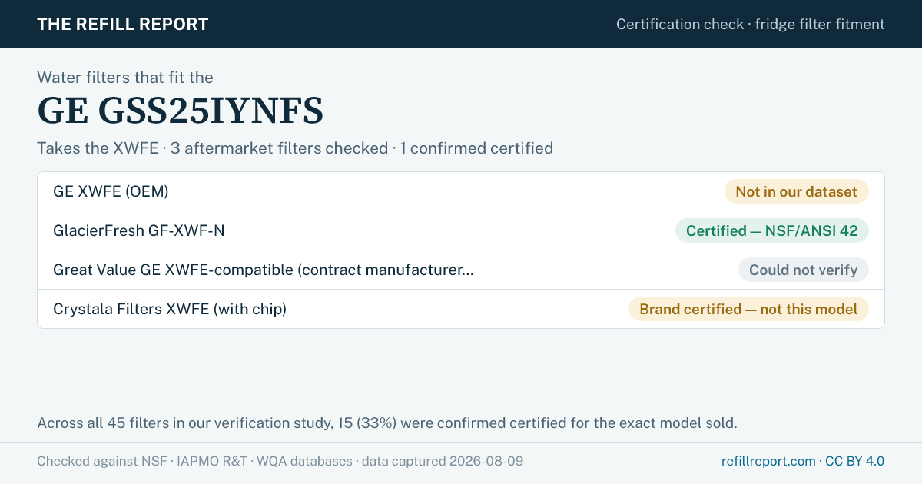
Task: Select the GE XWFE (OEM) row name
Action: tap(111, 191)
